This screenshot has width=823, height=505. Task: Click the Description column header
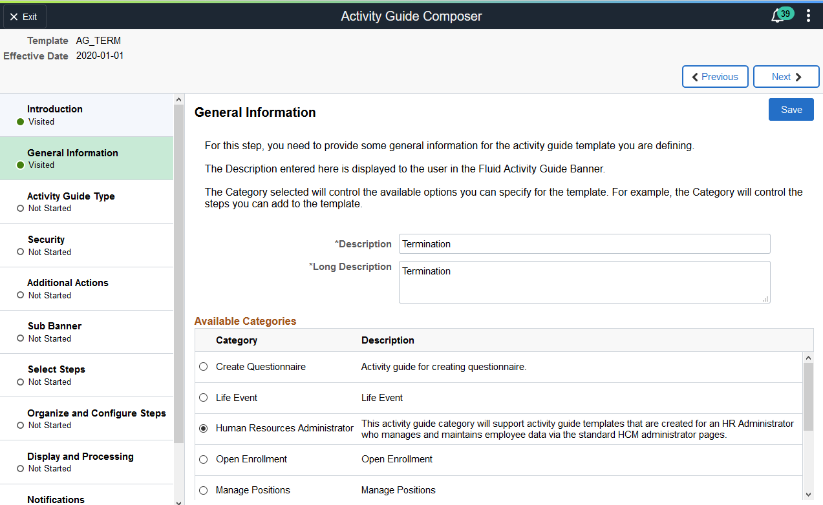coord(388,340)
